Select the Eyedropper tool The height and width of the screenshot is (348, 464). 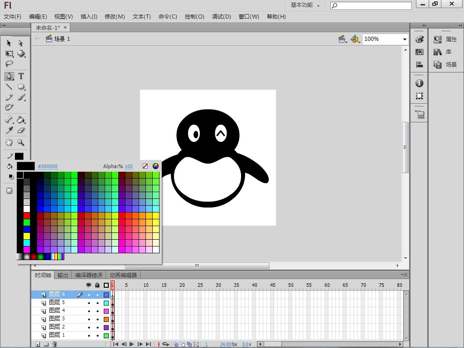[9, 130]
